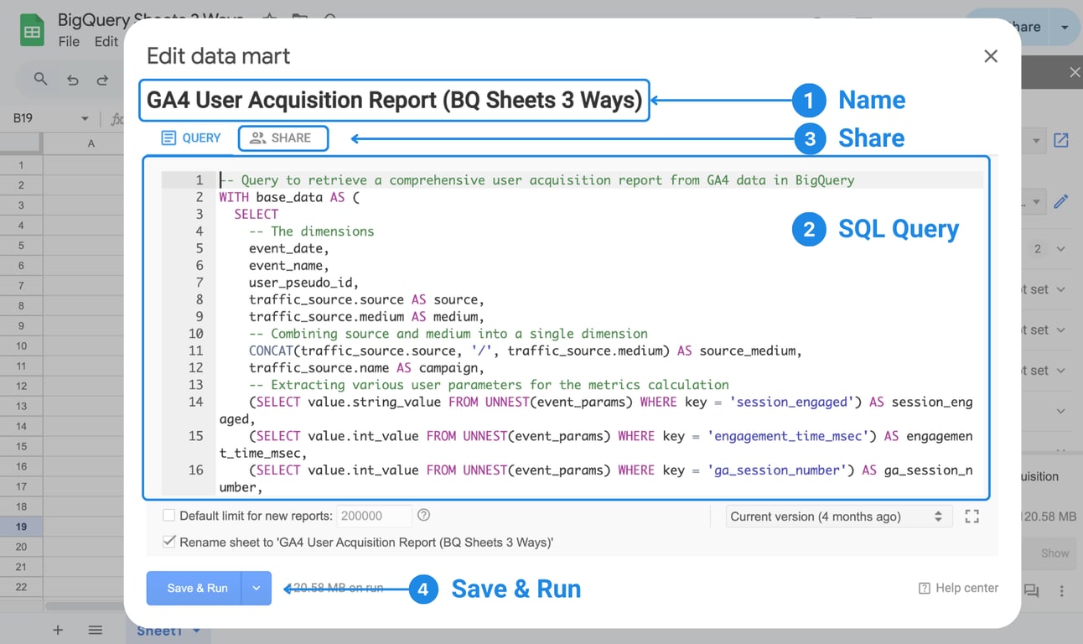1083x644 pixels.
Task: Click the fx formula icon
Action: (117, 119)
